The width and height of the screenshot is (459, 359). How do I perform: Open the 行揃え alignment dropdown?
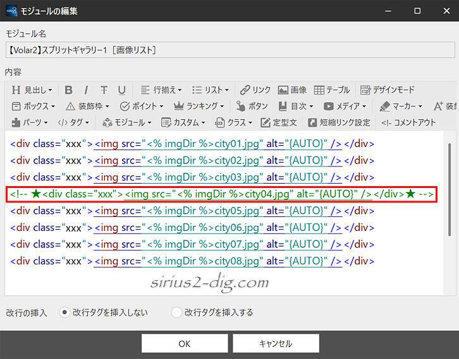[161, 90]
